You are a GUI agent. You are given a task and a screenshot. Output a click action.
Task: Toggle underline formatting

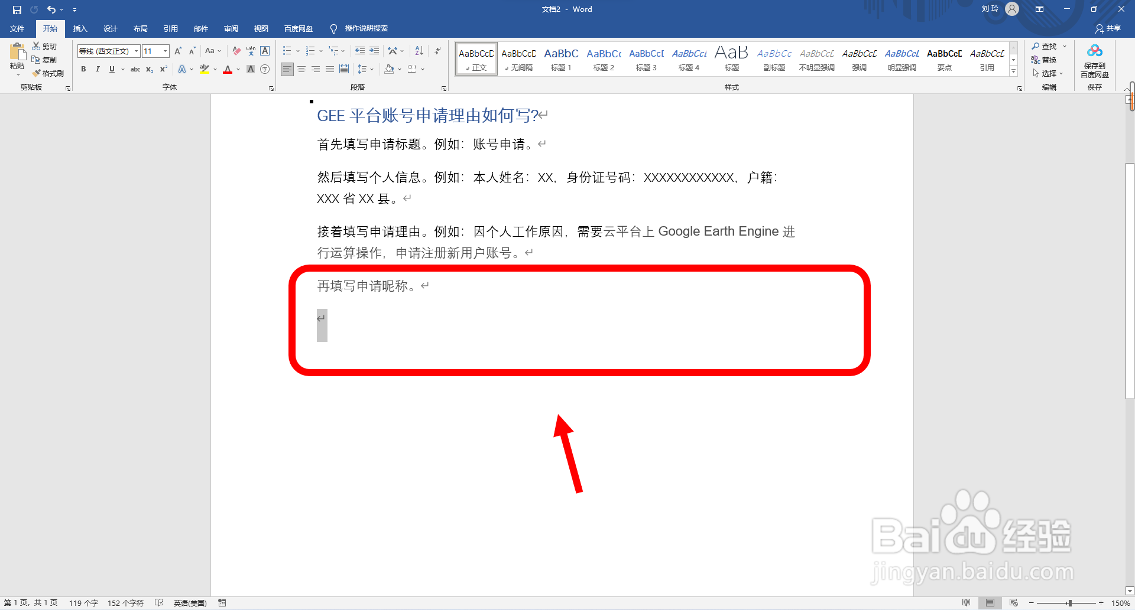pos(112,69)
